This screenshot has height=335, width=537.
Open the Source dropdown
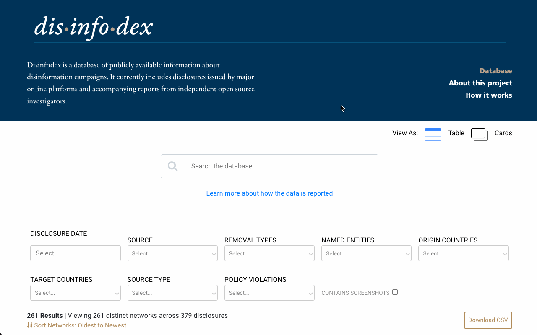coord(172,253)
